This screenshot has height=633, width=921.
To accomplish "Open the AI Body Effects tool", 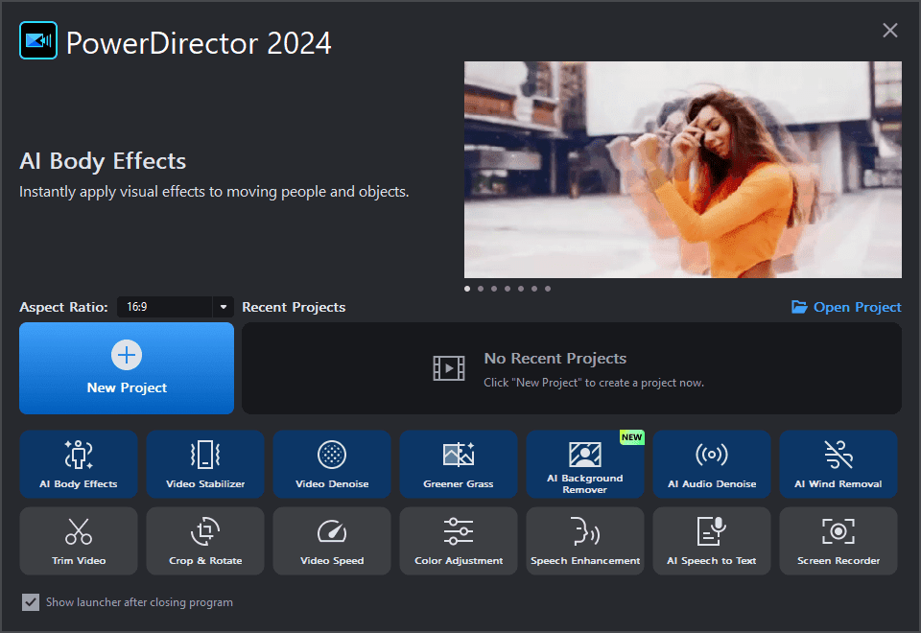I will pyautogui.click(x=79, y=464).
